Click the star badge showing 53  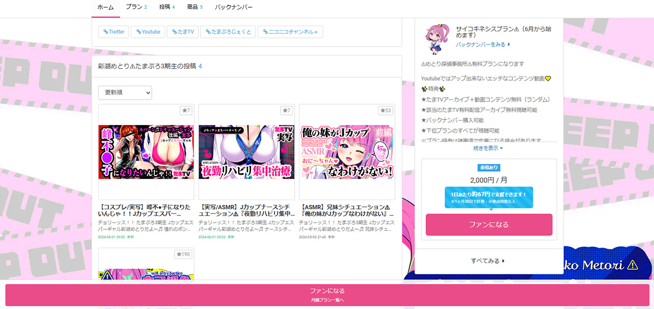click(x=385, y=111)
